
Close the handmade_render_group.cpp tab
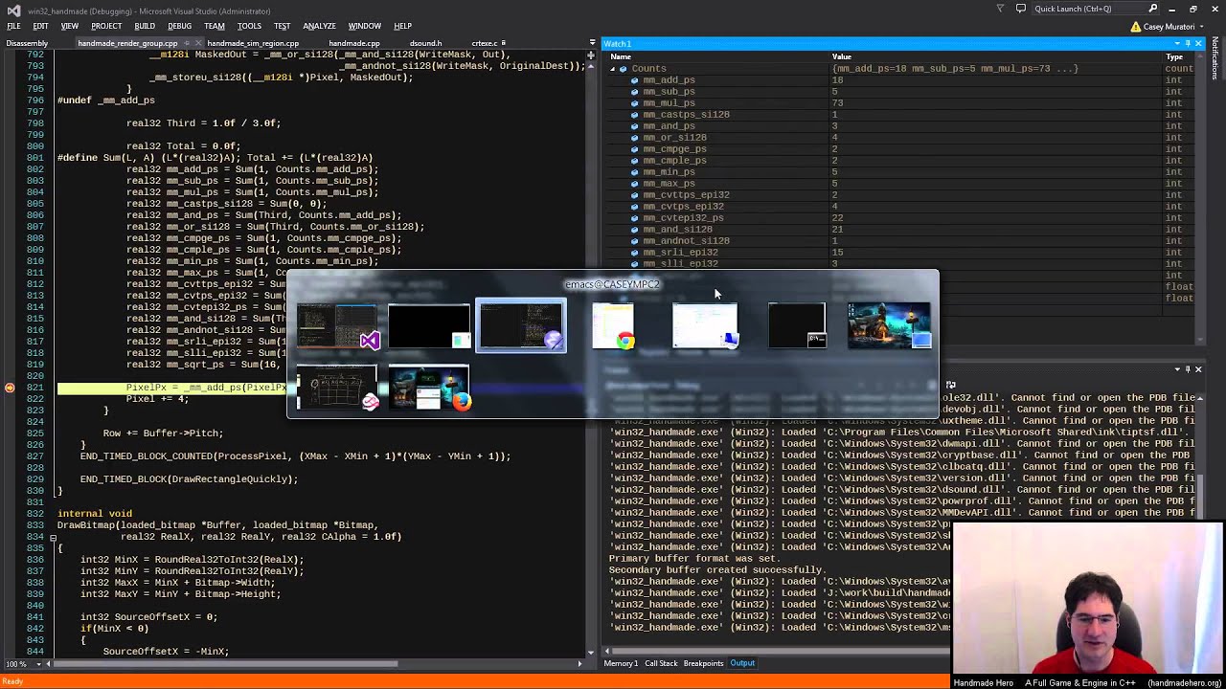tap(196, 43)
